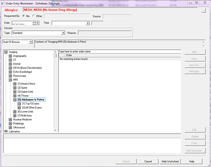Click the Source input field
211x167 pixels.
tap(117, 17)
